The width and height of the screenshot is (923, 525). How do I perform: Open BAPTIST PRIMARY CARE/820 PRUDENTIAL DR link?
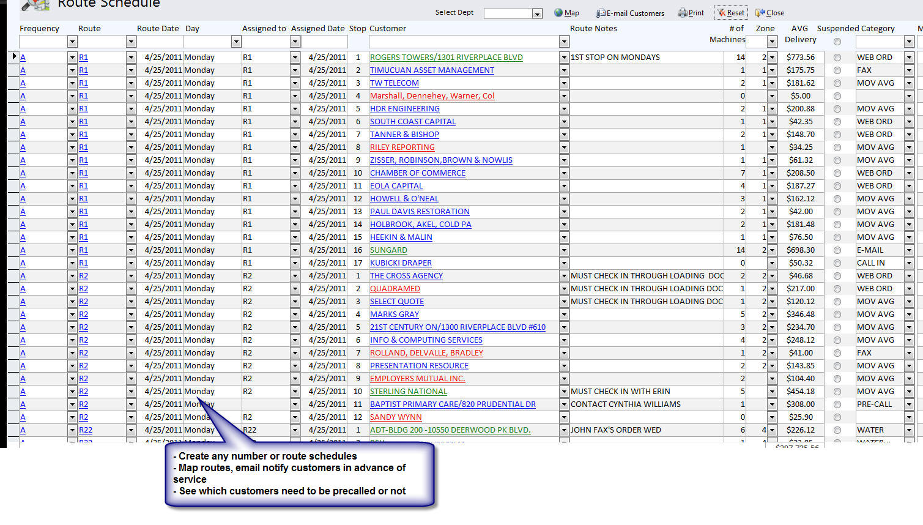coord(453,404)
